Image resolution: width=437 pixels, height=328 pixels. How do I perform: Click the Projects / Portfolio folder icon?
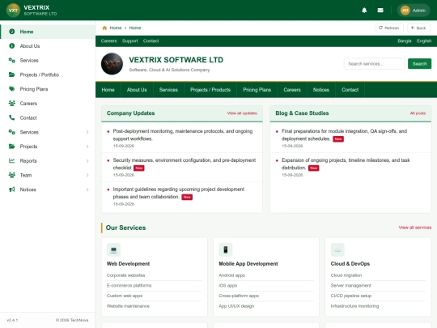(x=11, y=75)
